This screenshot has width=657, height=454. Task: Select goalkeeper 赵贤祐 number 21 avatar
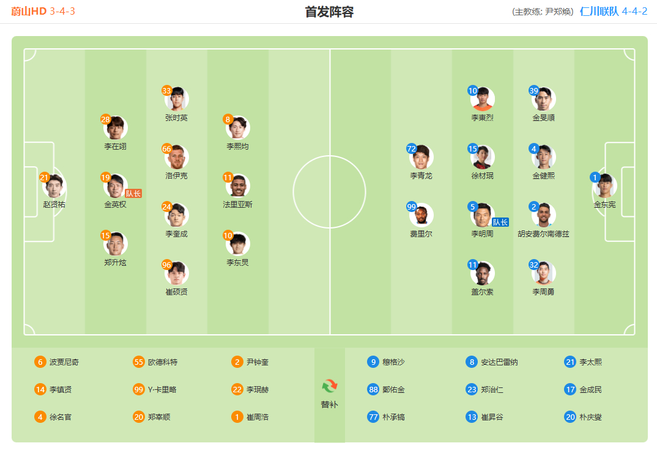54,186
